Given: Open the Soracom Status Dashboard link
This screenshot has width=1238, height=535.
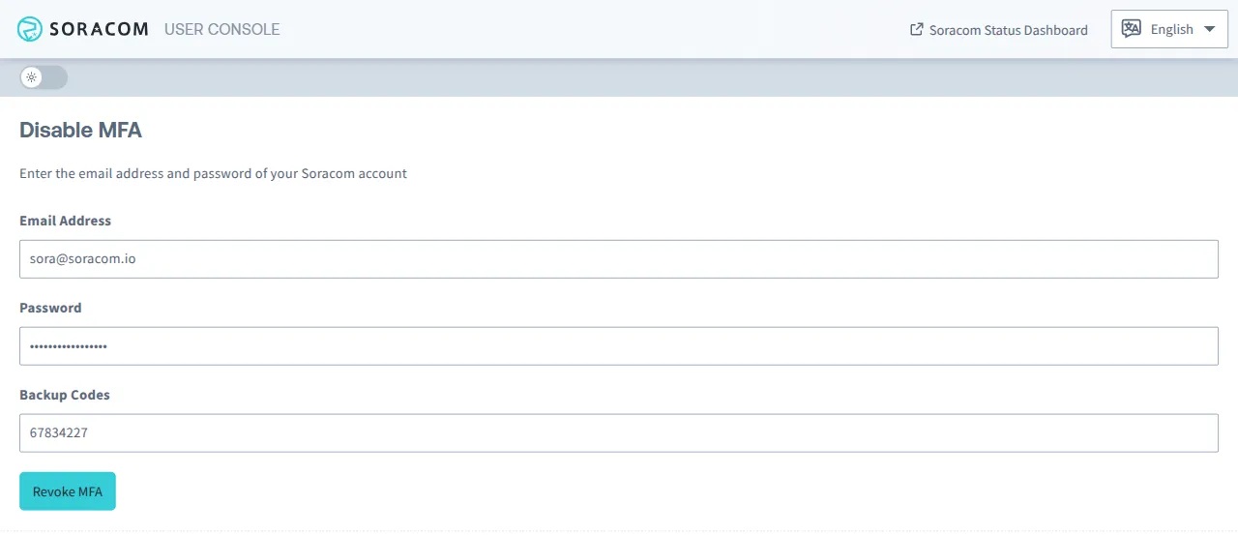Looking at the screenshot, I should (999, 30).
